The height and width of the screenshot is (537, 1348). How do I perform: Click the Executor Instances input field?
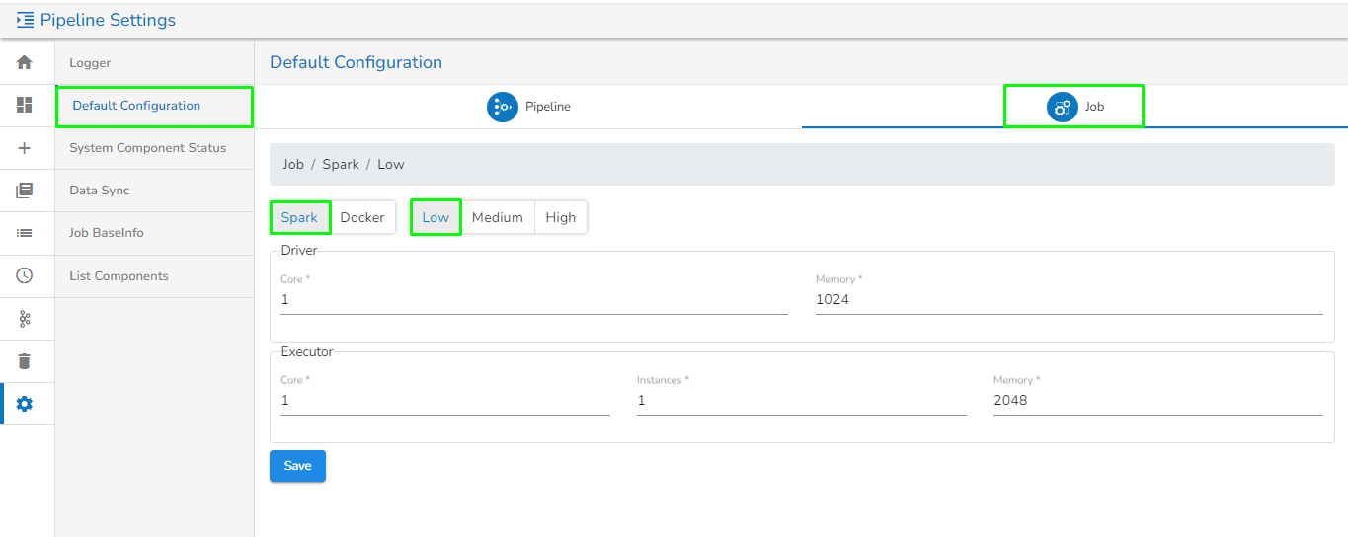coord(801,401)
